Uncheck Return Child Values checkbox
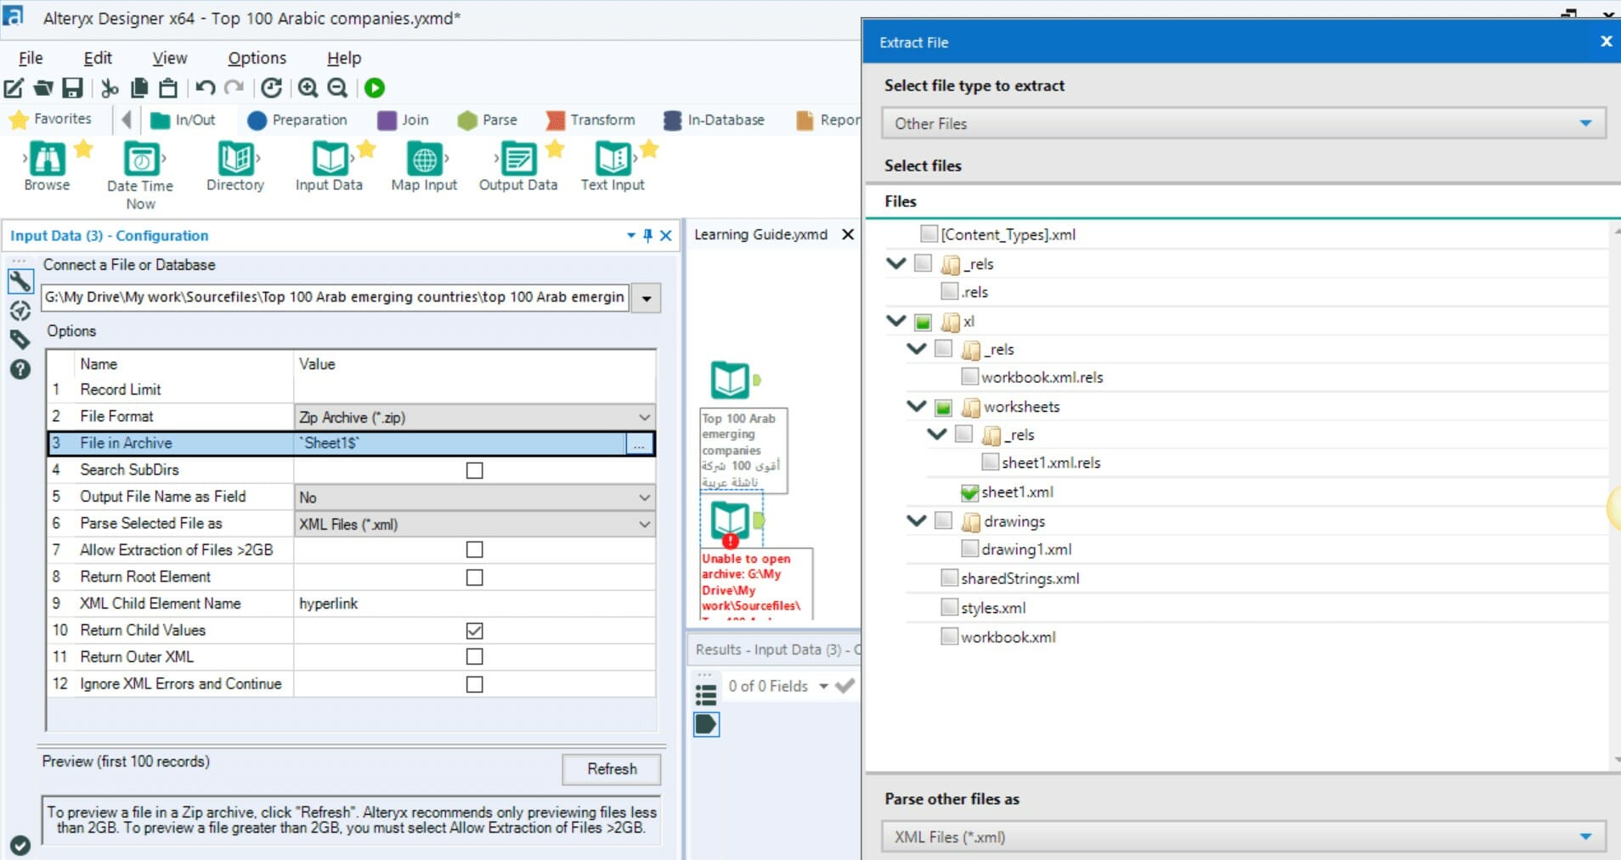The height and width of the screenshot is (860, 1621). pyautogui.click(x=475, y=631)
